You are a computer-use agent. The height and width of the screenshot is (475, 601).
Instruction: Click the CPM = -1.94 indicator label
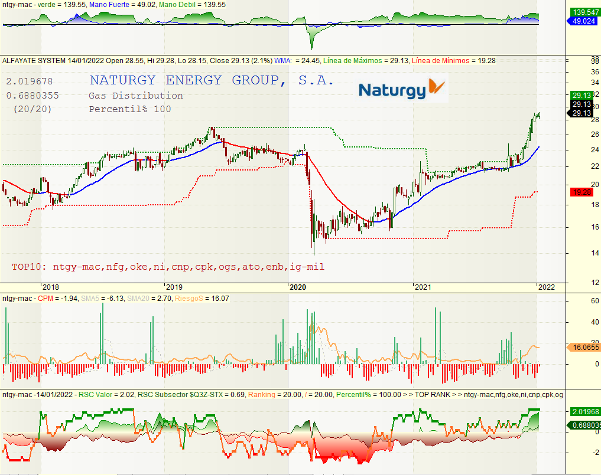click(57, 298)
